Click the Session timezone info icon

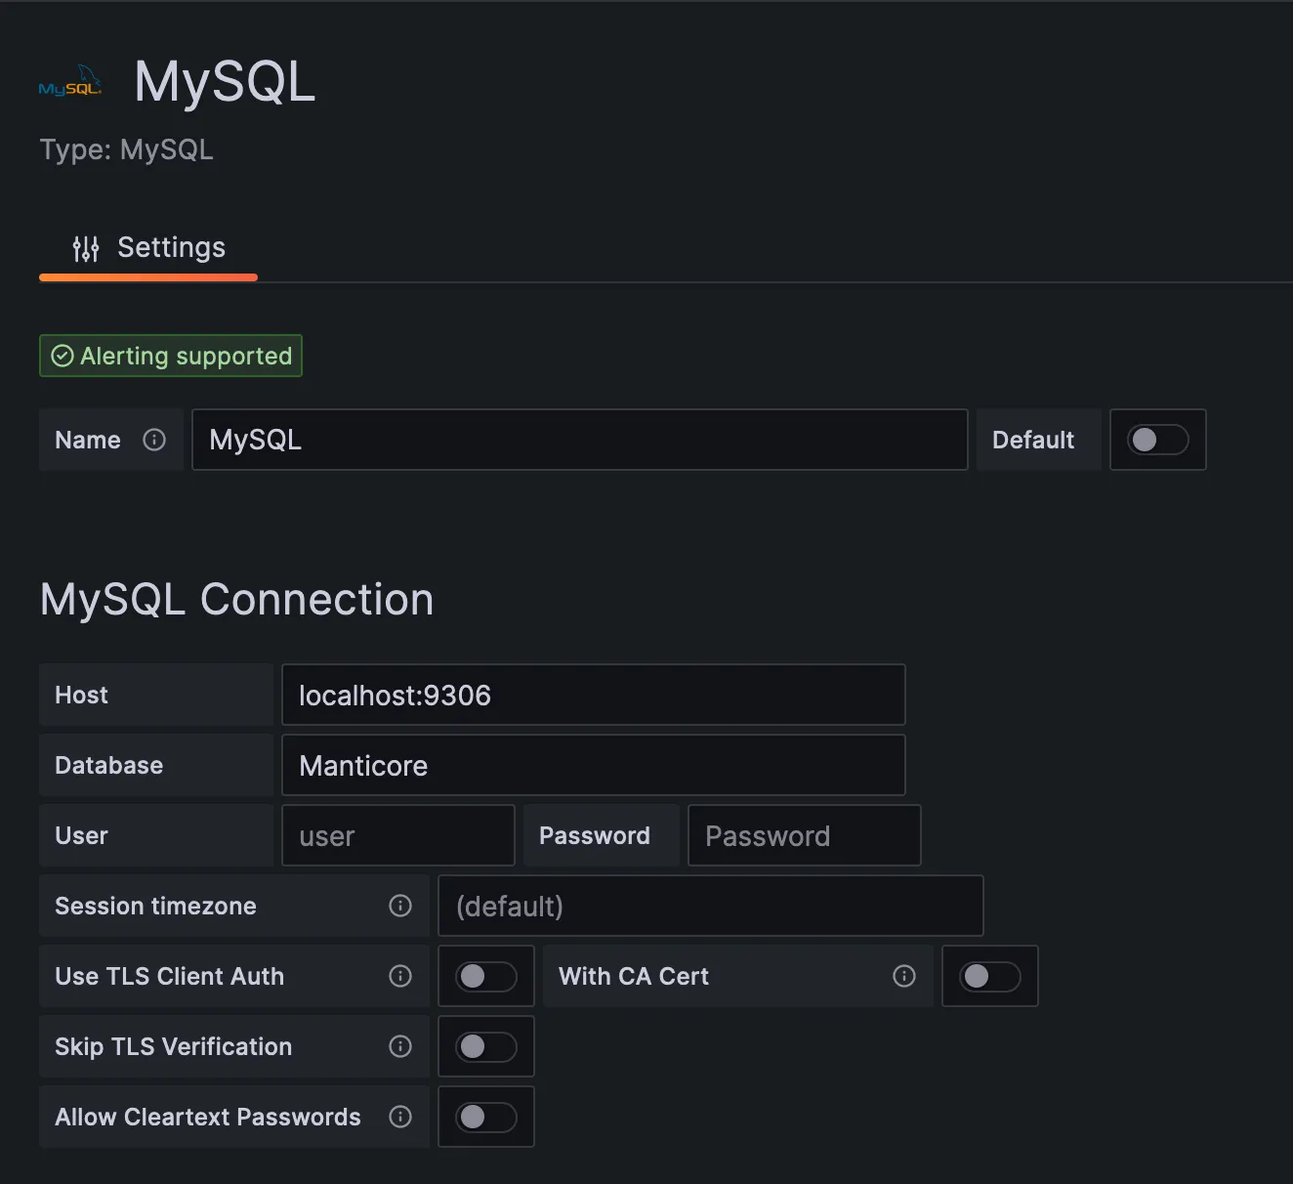point(400,906)
